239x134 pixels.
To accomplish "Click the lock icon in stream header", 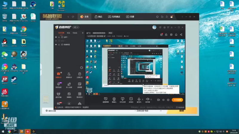I will pyautogui.click(x=166, y=35).
